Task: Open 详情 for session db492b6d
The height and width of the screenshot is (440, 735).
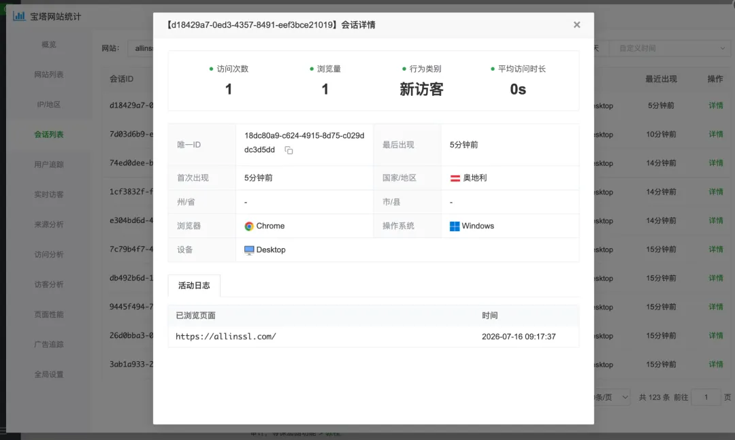Action: (715, 278)
